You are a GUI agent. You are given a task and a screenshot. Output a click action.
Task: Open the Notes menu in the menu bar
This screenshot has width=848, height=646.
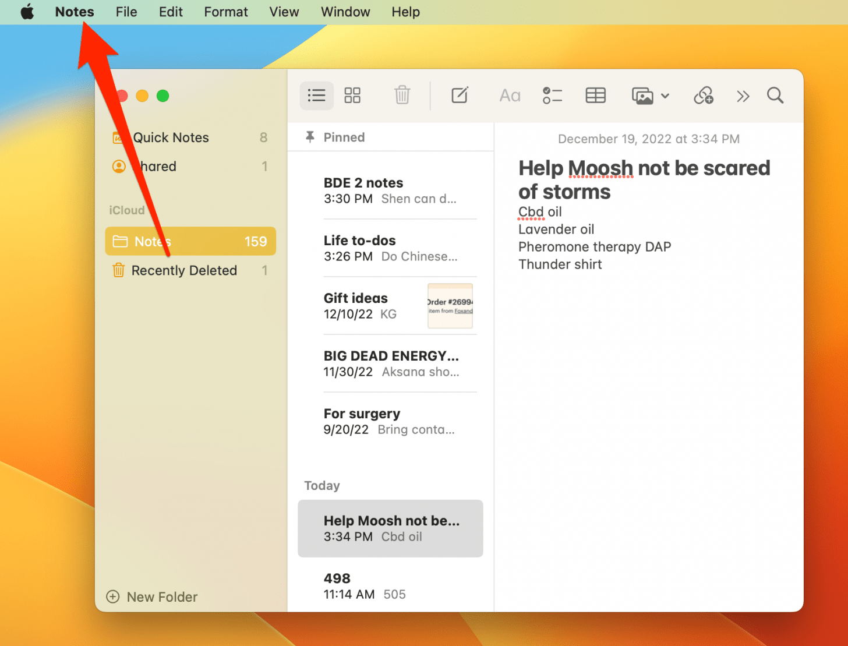point(74,12)
